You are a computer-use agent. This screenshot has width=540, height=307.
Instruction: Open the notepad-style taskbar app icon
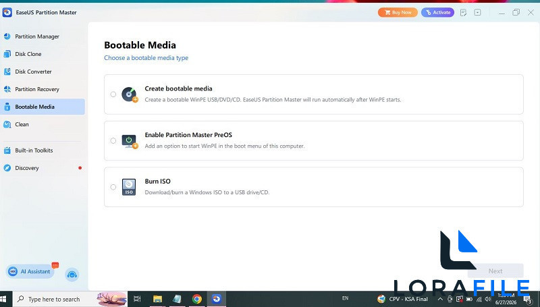(177, 299)
